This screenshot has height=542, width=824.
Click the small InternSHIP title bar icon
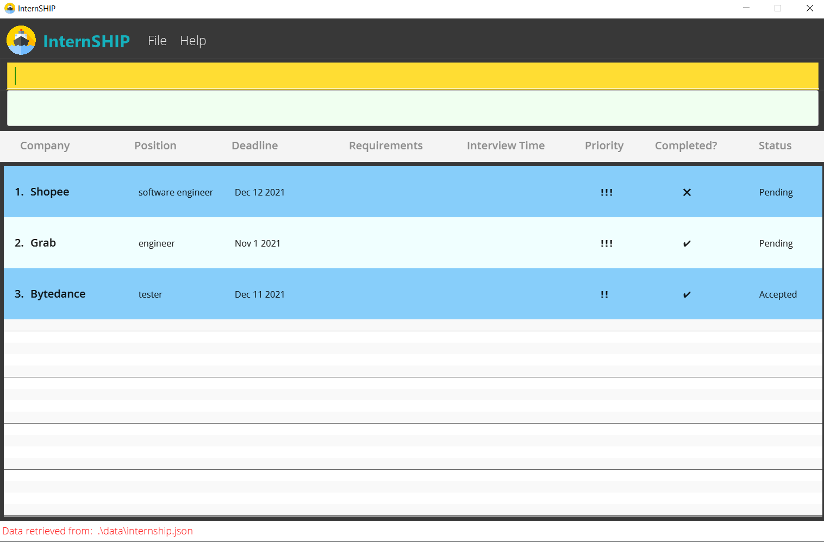click(10, 8)
